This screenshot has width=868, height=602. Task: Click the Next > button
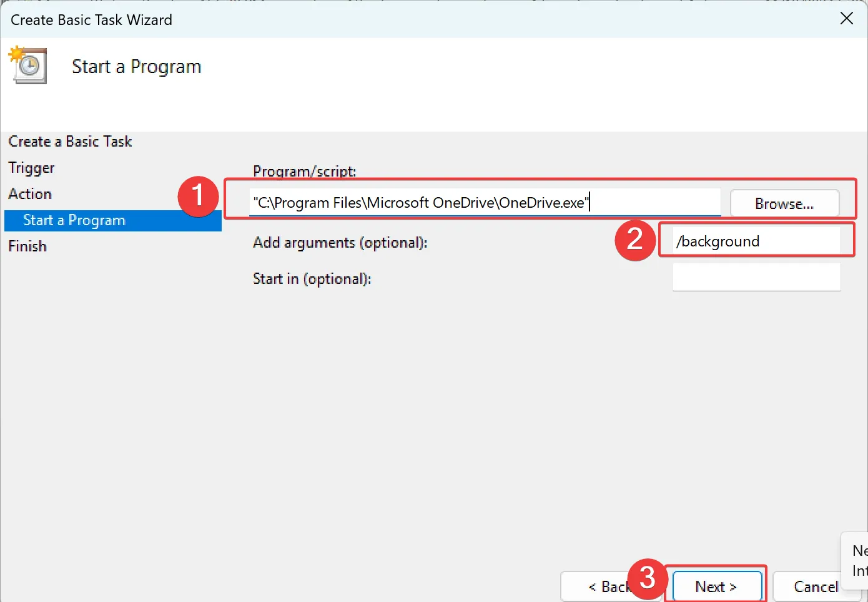(716, 586)
